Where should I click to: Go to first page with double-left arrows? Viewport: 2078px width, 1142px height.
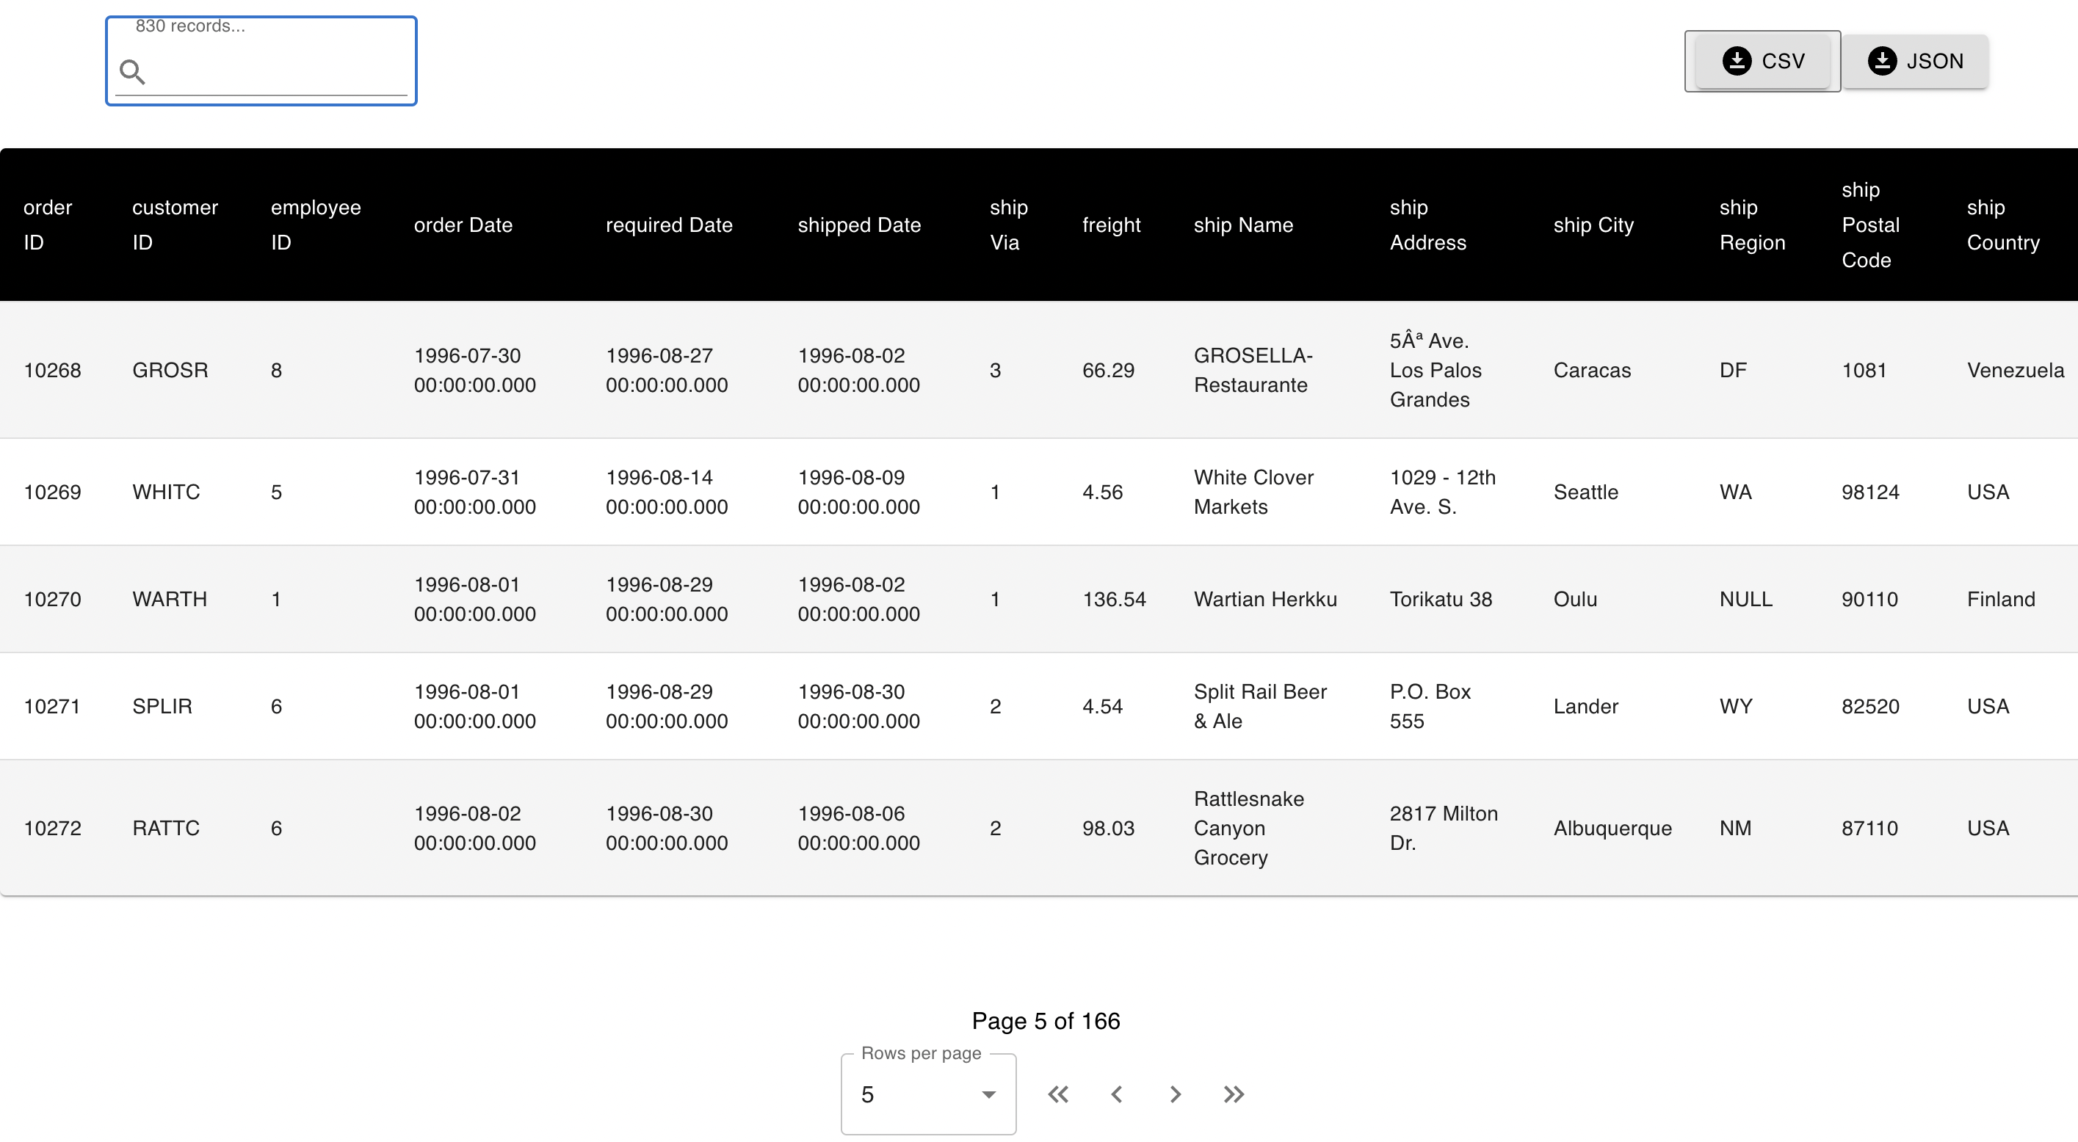point(1057,1094)
